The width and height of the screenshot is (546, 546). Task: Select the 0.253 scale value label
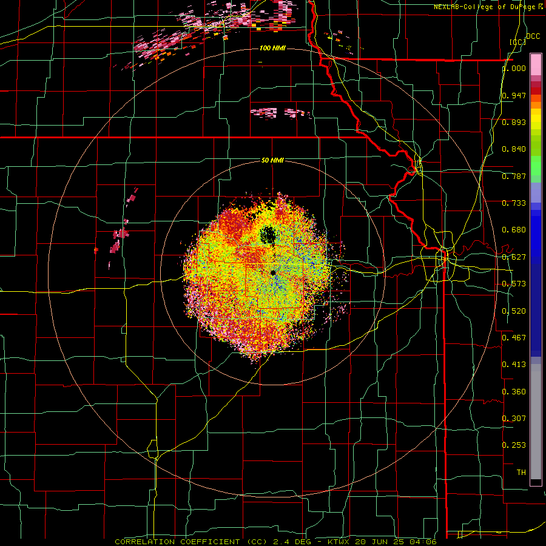coord(514,445)
